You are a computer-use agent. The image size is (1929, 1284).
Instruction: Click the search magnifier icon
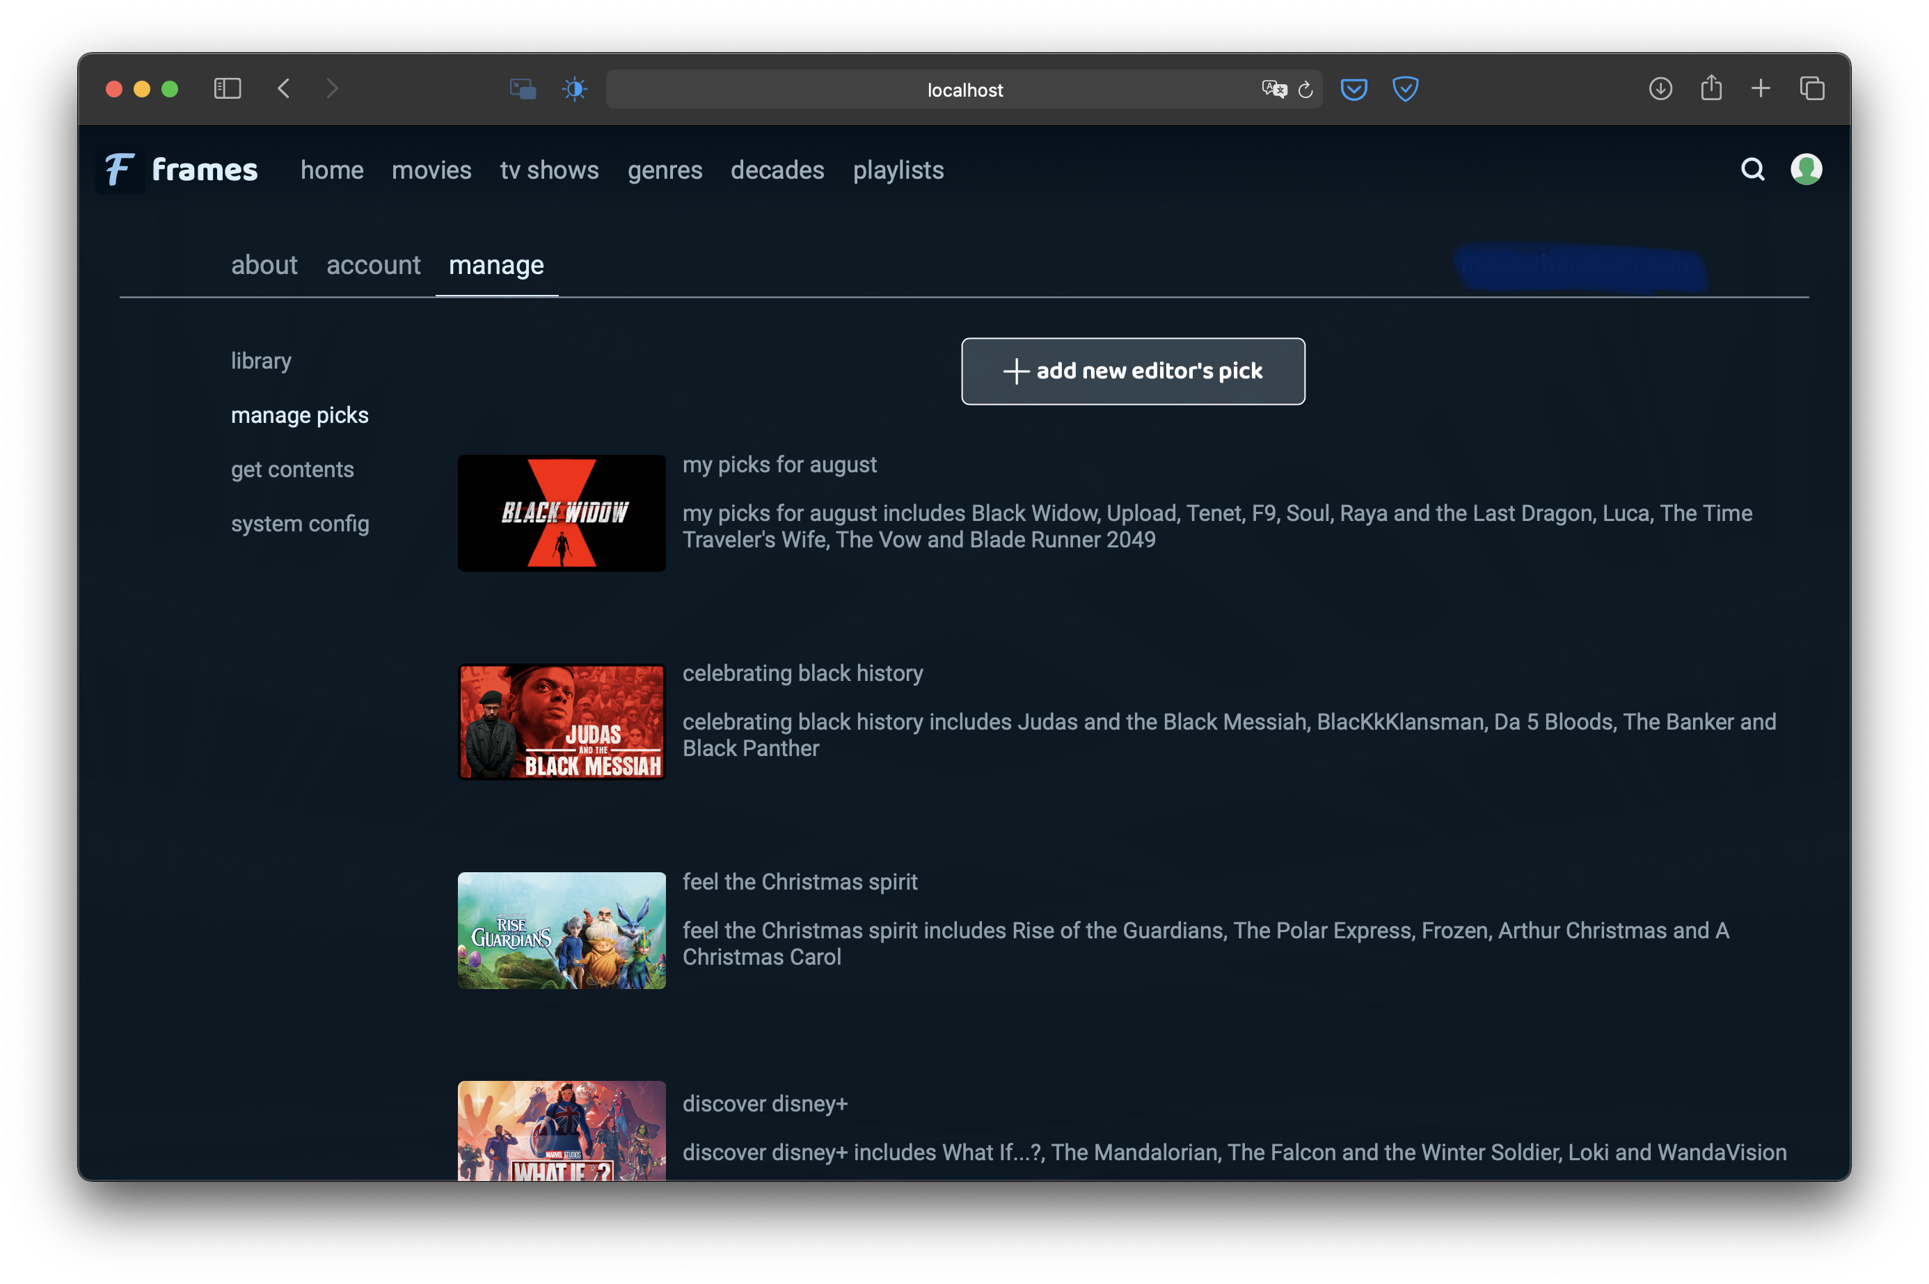pyautogui.click(x=1752, y=170)
